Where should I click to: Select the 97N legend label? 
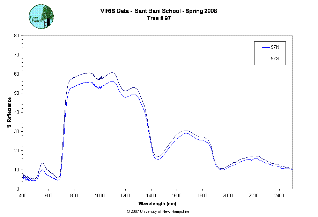[275, 47]
